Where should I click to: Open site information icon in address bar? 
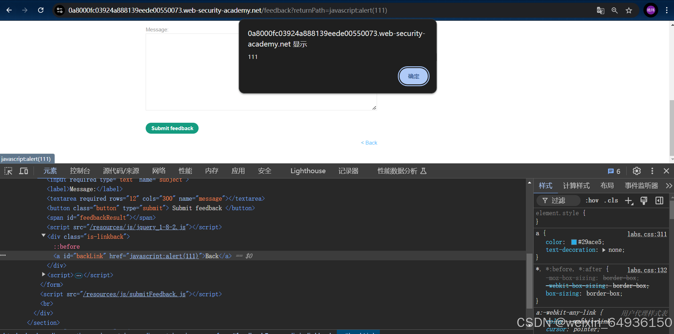(60, 10)
